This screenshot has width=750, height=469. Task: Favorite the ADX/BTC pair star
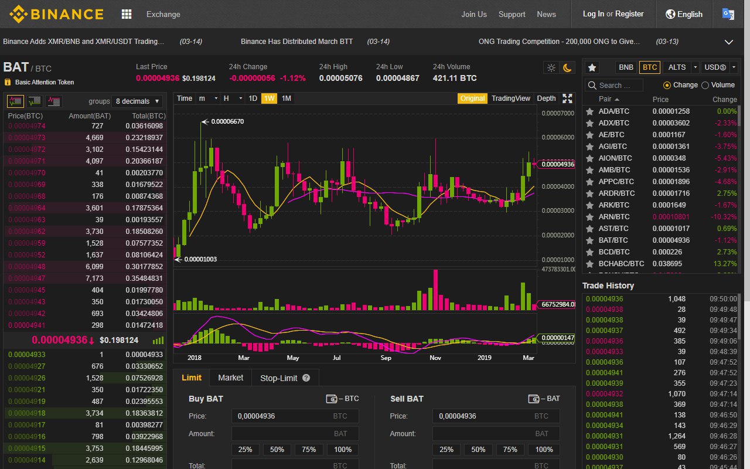pyautogui.click(x=589, y=123)
